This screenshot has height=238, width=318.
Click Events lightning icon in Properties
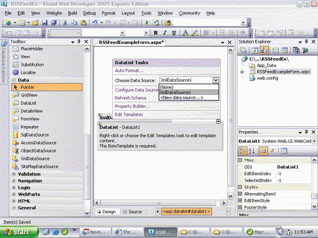point(272,151)
